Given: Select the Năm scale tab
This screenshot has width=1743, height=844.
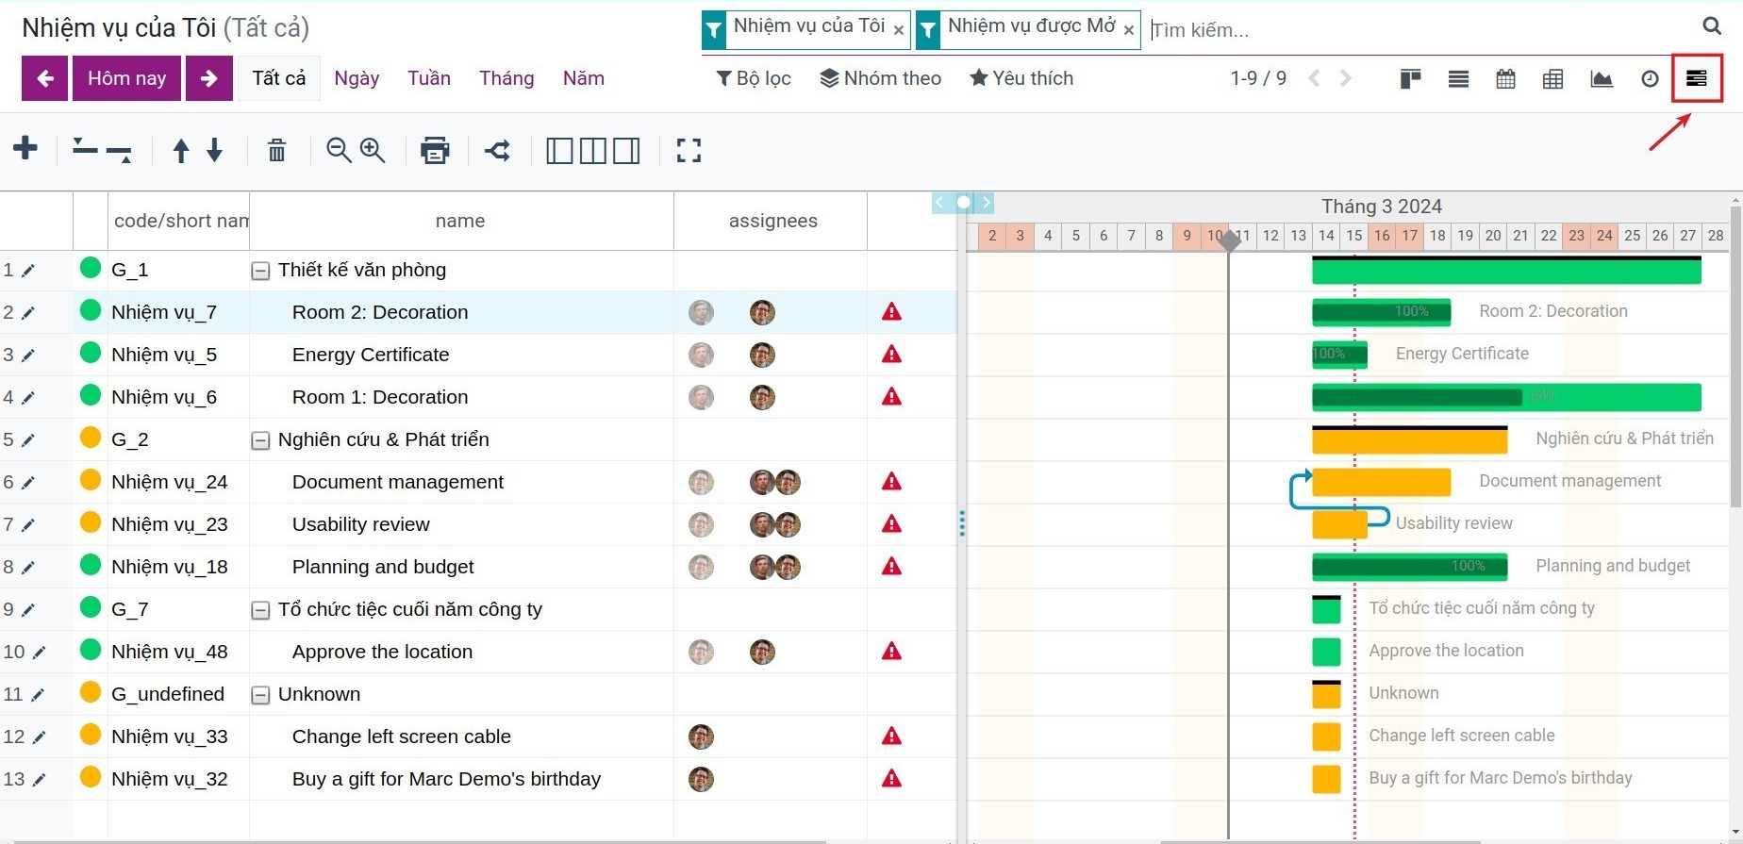Looking at the screenshot, I should [584, 78].
